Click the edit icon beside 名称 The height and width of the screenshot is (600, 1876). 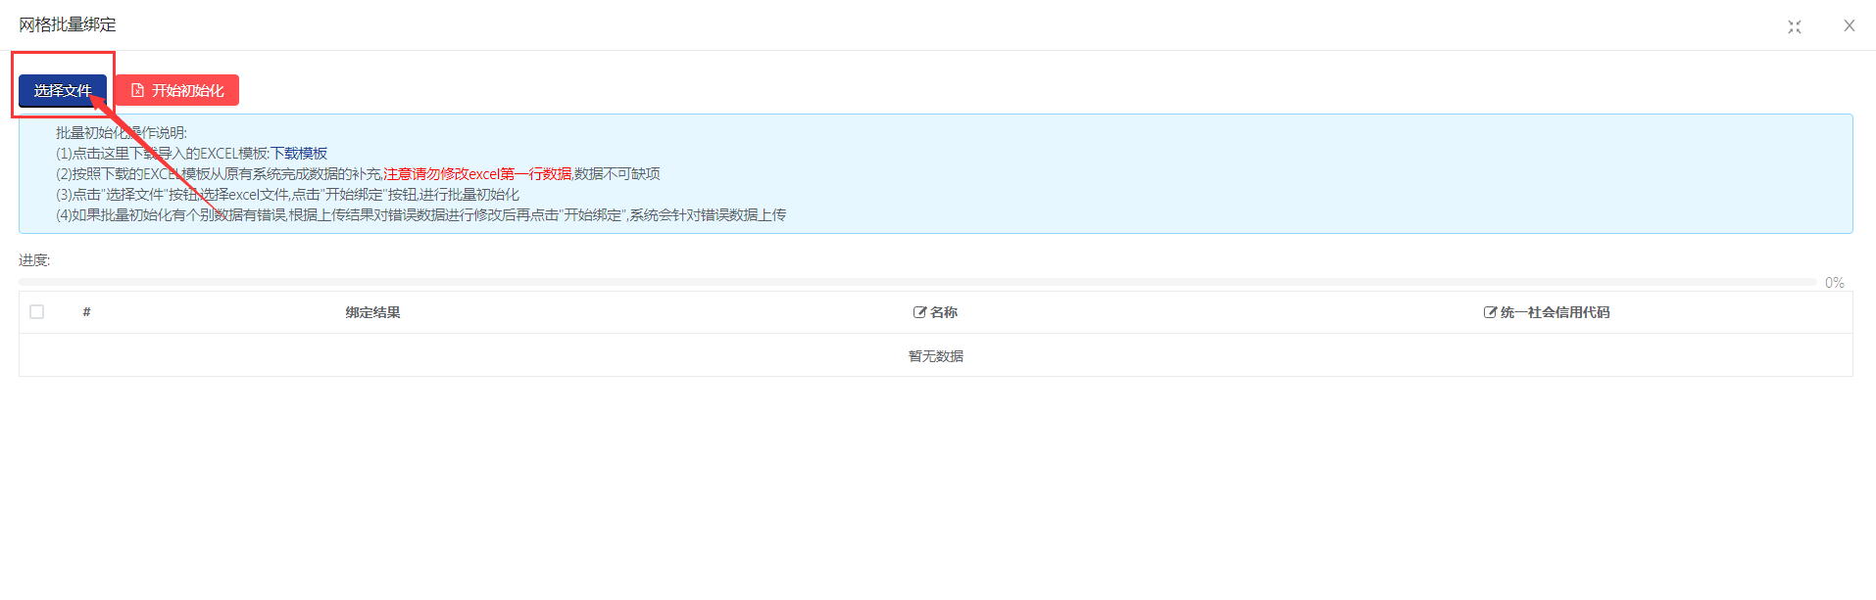click(x=919, y=312)
